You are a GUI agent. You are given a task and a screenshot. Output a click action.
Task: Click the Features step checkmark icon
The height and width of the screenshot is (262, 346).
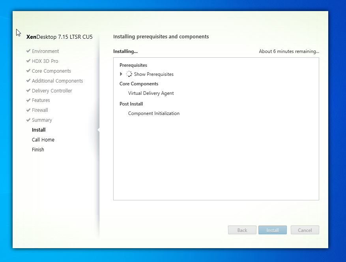click(x=28, y=100)
